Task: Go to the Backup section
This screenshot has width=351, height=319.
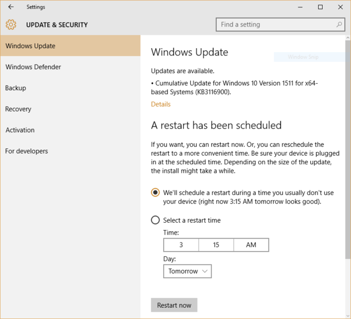Action: click(x=70, y=88)
